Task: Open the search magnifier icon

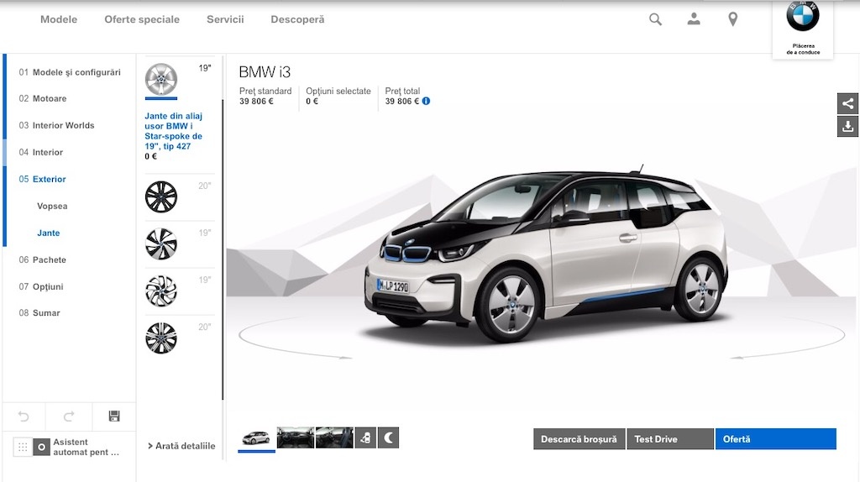Action: [655, 19]
